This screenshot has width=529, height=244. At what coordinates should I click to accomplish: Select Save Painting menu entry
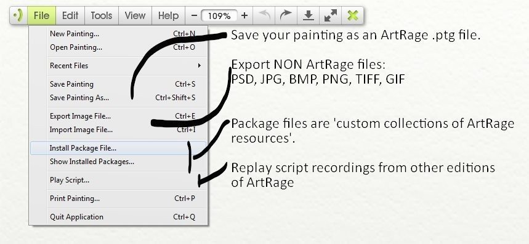pos(118,84)
